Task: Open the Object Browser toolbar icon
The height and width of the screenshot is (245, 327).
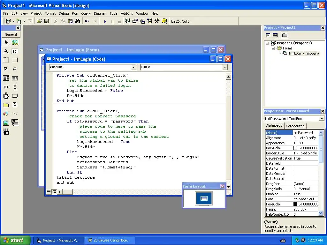Action: tap(150, 21)
